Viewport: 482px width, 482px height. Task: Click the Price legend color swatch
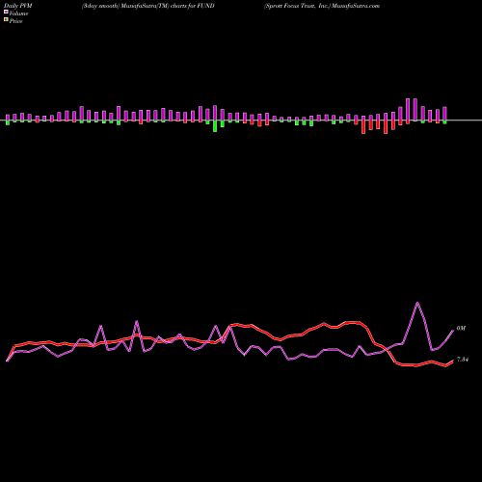[x=6, y=20]
